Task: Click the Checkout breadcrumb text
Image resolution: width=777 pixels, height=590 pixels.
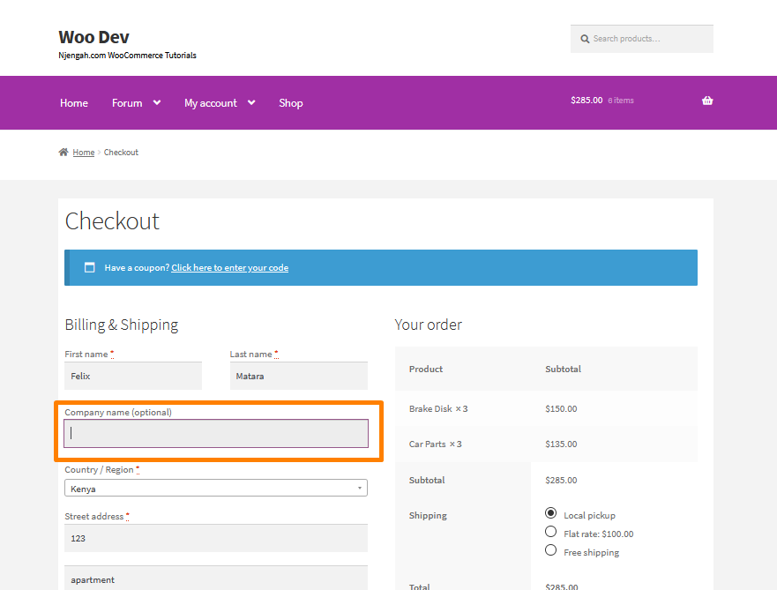Action: coord(121,152)
